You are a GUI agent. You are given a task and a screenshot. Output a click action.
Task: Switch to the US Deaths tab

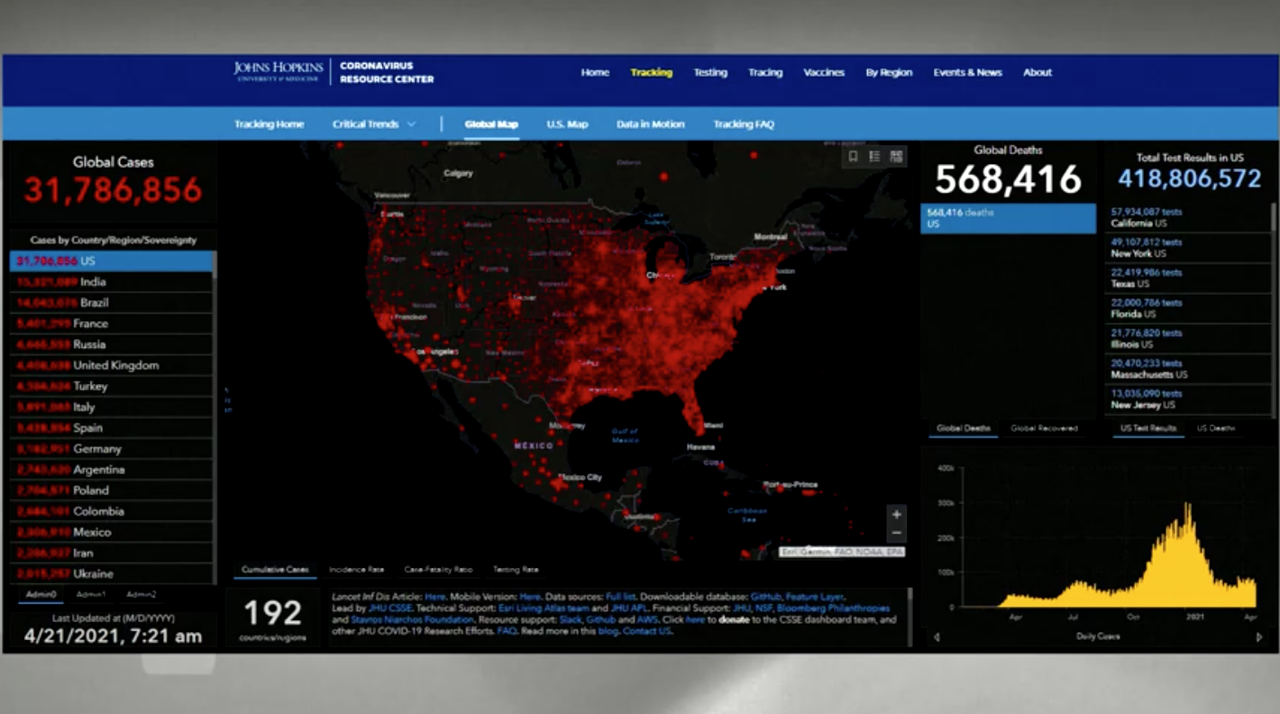click(1215, 428)
